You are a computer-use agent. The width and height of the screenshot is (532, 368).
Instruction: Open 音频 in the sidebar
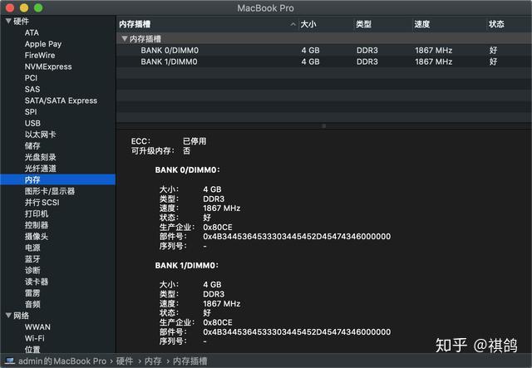32,304
